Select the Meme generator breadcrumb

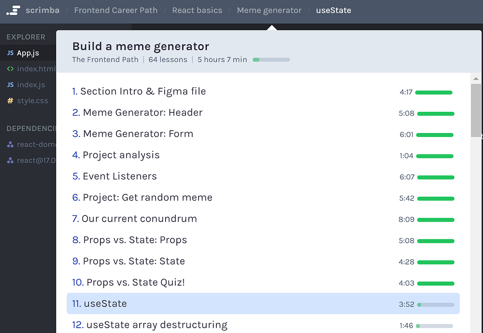pos(269,10)
